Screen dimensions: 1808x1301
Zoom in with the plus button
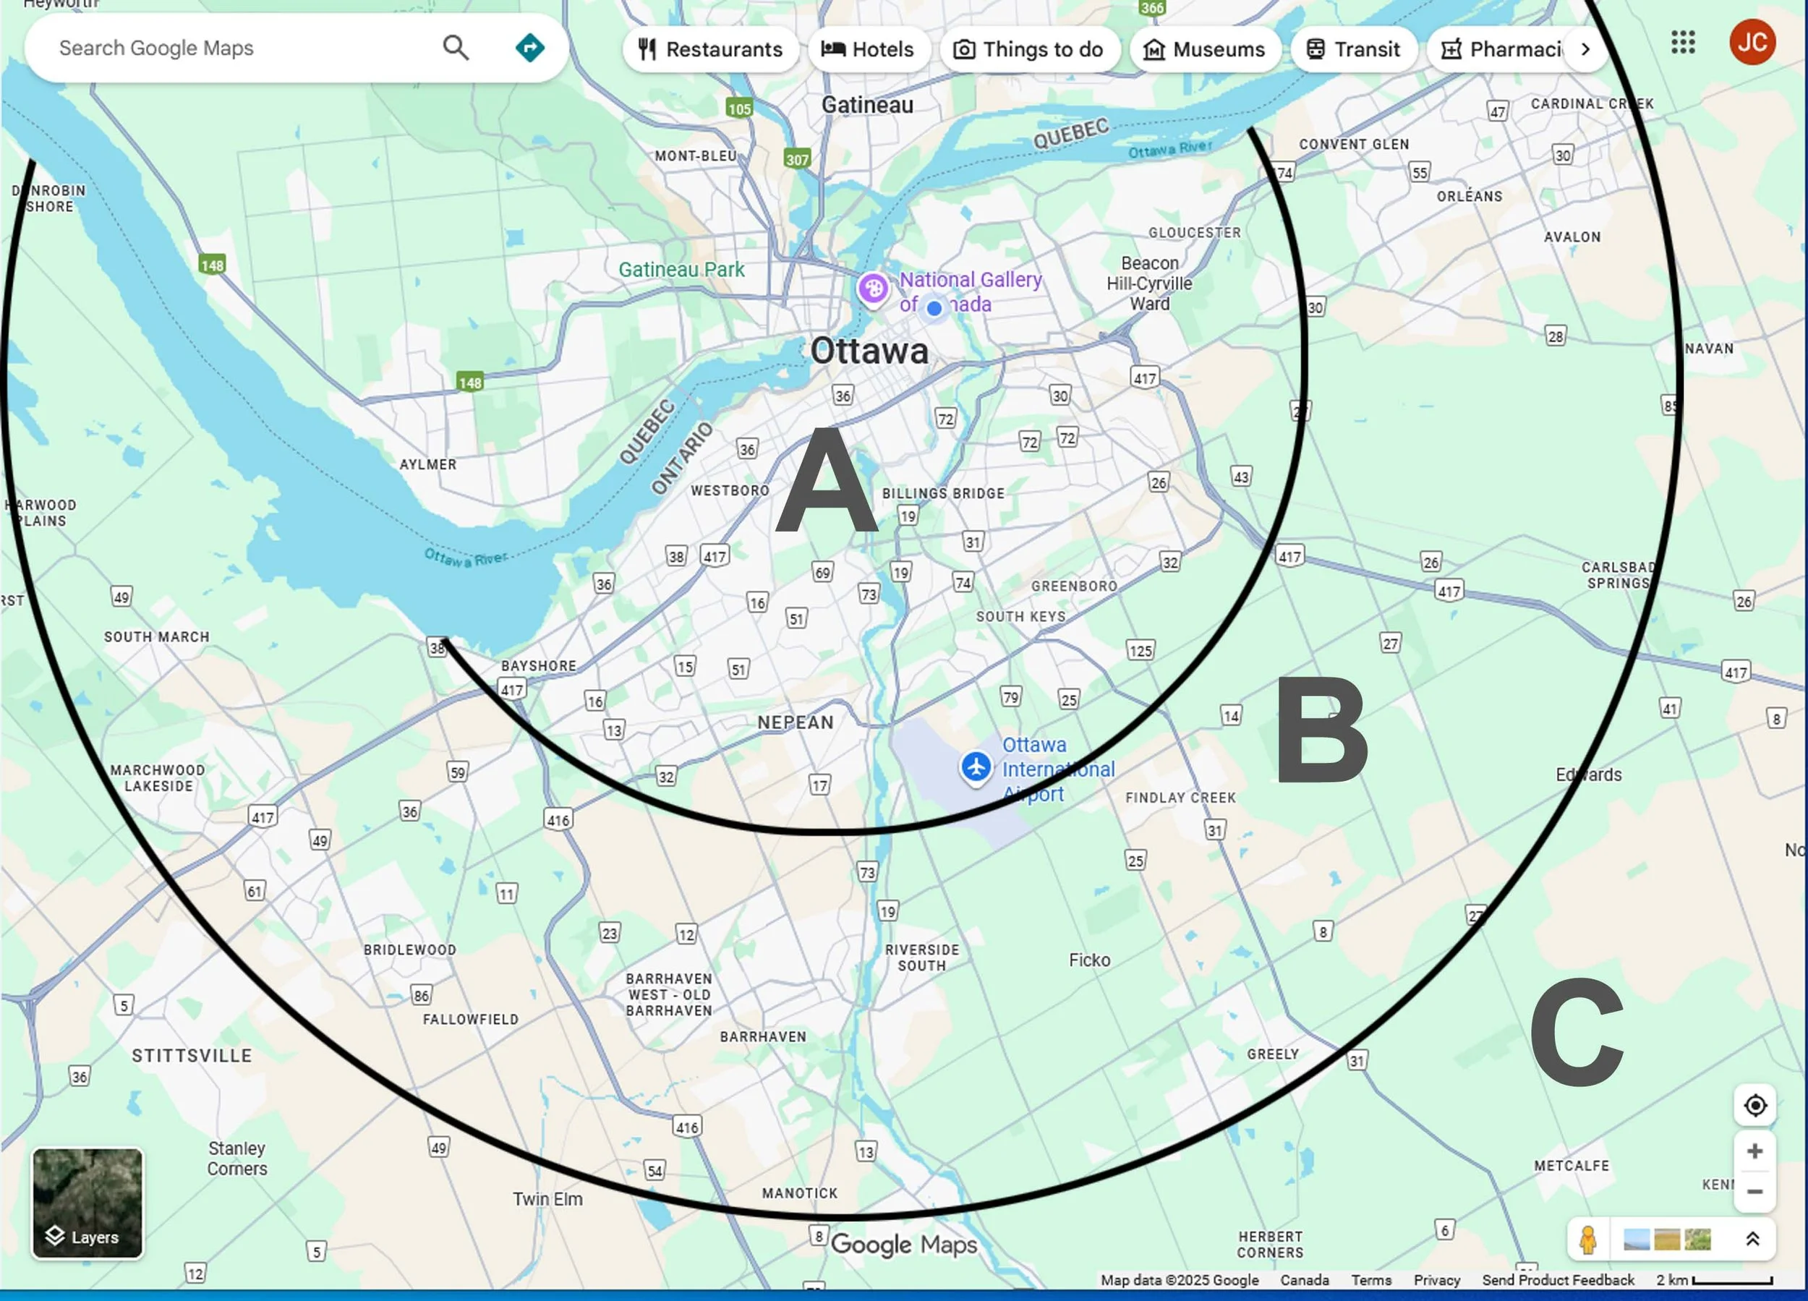tap(1754, 1151)
